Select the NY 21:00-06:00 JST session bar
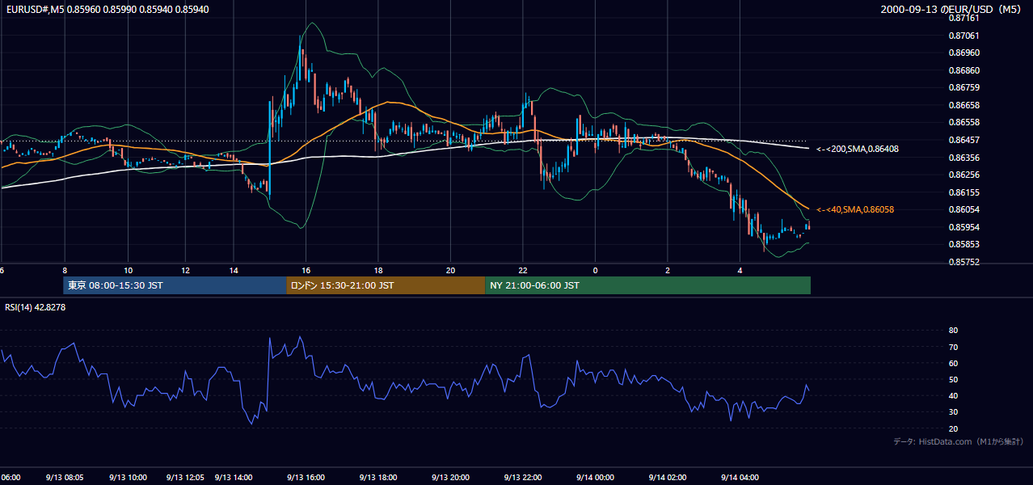The height and width of the screenshot is (485, 1033). click(647, 285)
